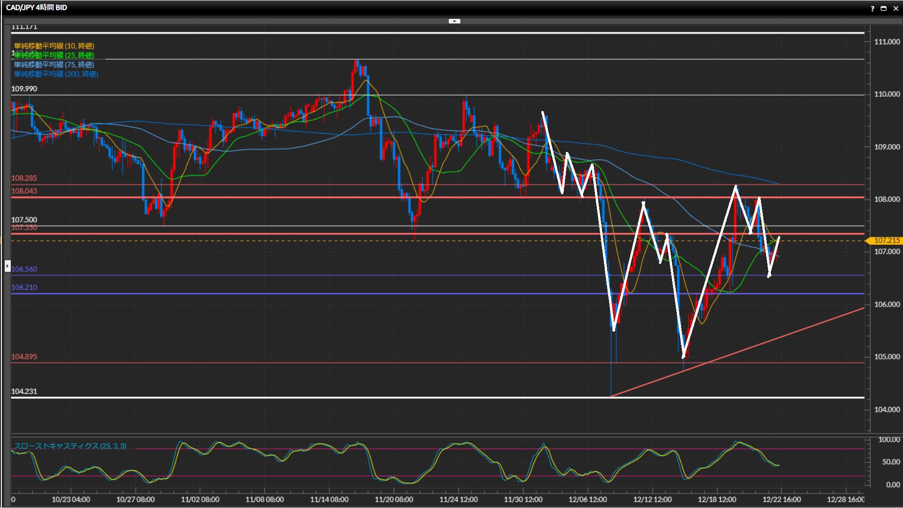Maximize the CAD/JPY chart window
This screenshot has width=903, height=508.
(x=883, y=8)
